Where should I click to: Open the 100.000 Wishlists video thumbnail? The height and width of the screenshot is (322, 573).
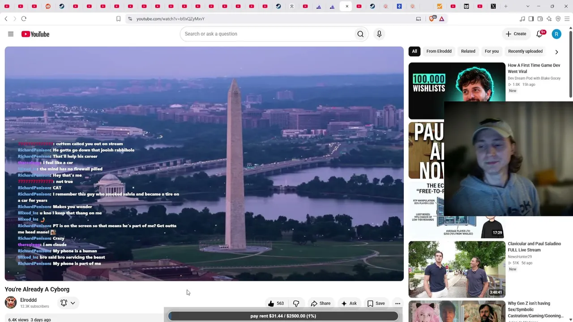tap(457, 91)
